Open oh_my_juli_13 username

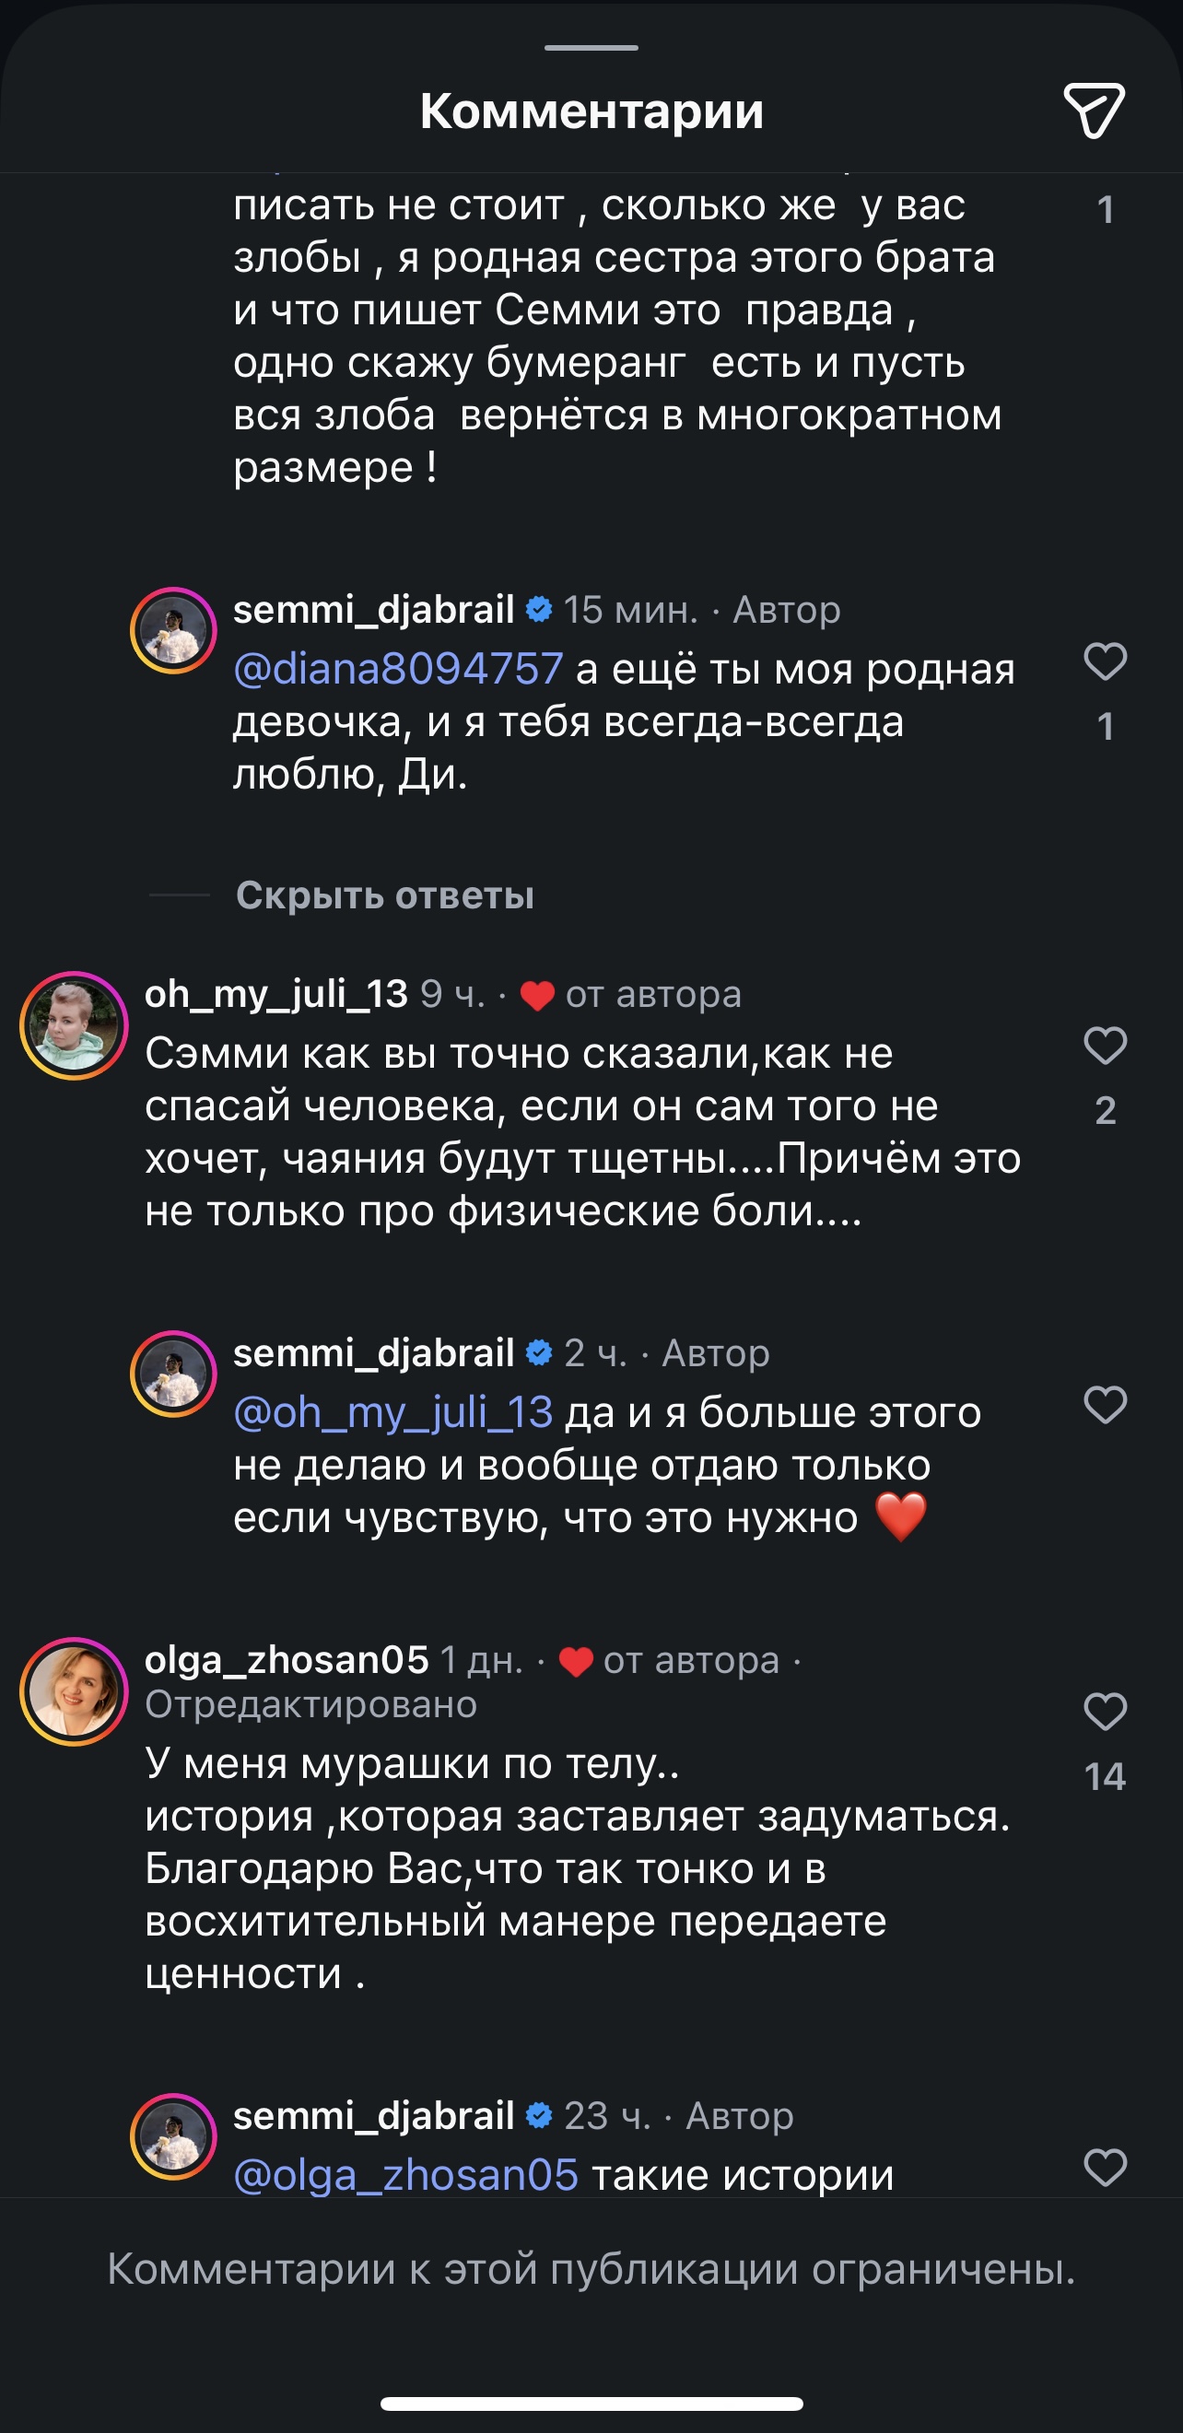coord(275,994)
